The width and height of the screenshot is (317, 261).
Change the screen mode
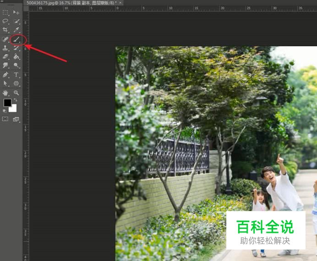[16, 119]
